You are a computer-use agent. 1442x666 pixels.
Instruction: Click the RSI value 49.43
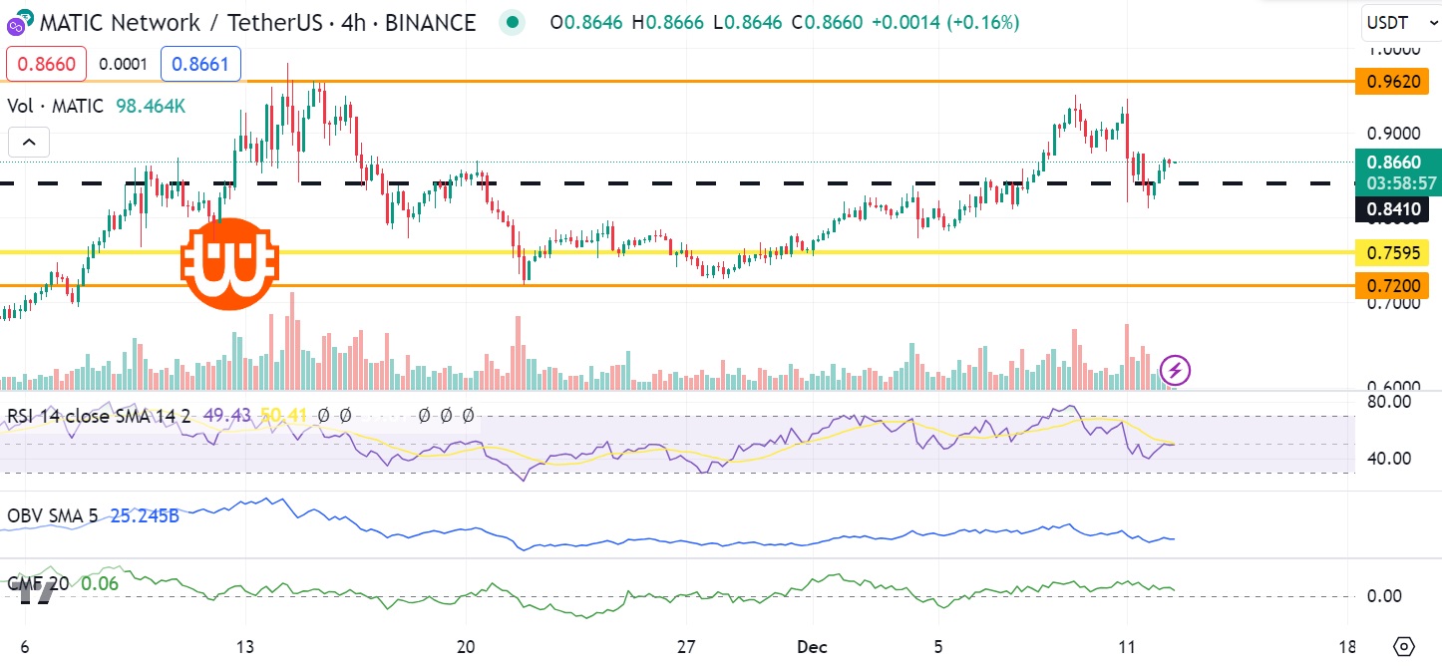225,415
